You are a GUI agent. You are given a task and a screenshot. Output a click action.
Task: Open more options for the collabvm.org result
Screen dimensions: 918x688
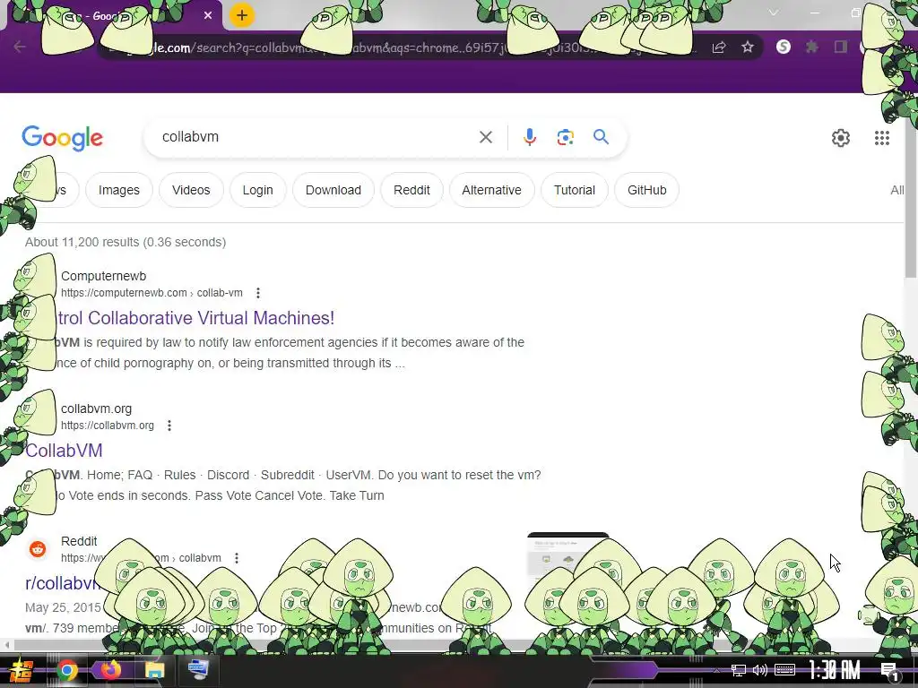click(x=169, y=426)
